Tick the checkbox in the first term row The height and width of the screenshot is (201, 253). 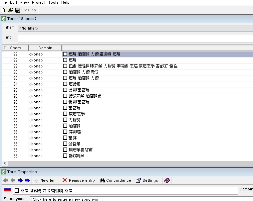[x=65, y=54]
